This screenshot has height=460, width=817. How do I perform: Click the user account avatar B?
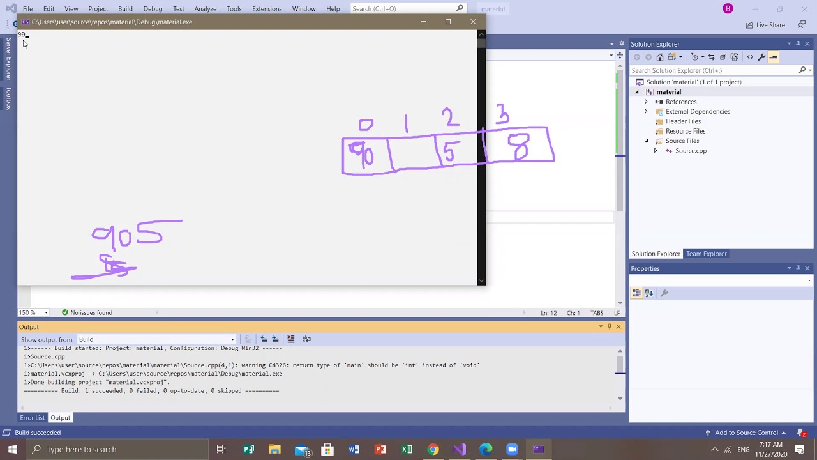click(728, 8)
